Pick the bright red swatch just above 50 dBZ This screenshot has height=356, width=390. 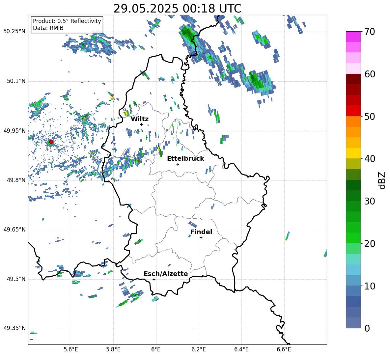coord(353,111)
